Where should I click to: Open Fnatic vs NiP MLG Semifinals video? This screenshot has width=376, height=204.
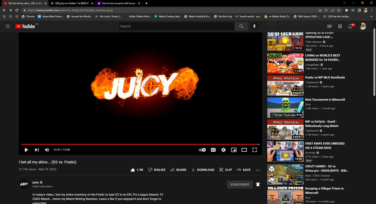(x=325, y=77)
